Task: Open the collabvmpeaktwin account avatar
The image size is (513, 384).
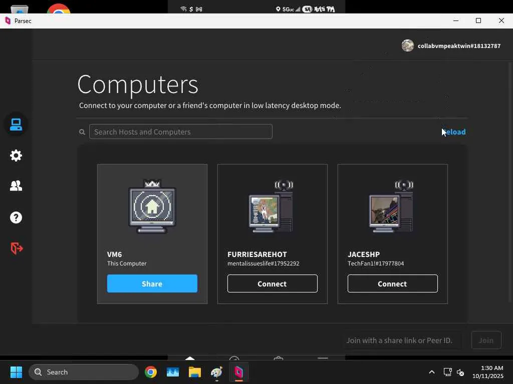Action: [x=408, y=45]
